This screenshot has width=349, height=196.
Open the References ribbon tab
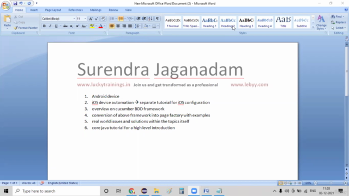click(75, 10)
